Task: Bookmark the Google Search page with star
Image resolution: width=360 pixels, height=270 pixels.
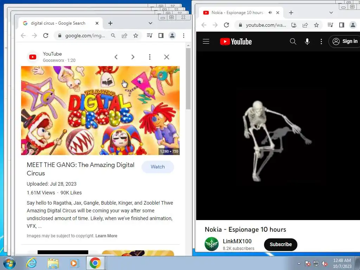Action: tap(136, 36)
